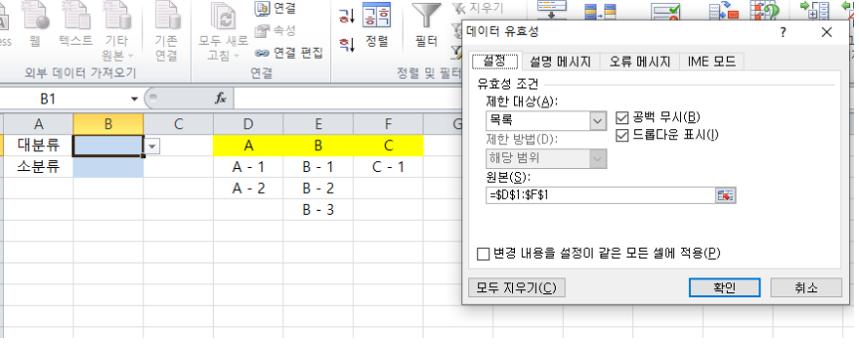This screenshot has width=859, height=359.
Task: Select blue cell B2 next to 소분류
Action: pyautogui.click(x=108, y=167)
